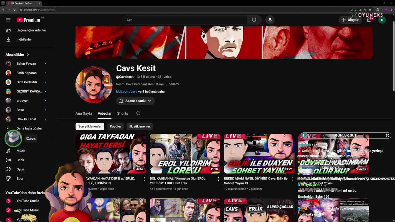395x222 pixels.
Task: Filter by Son yüklenenler chip
Action: click(x=90, y=126)
